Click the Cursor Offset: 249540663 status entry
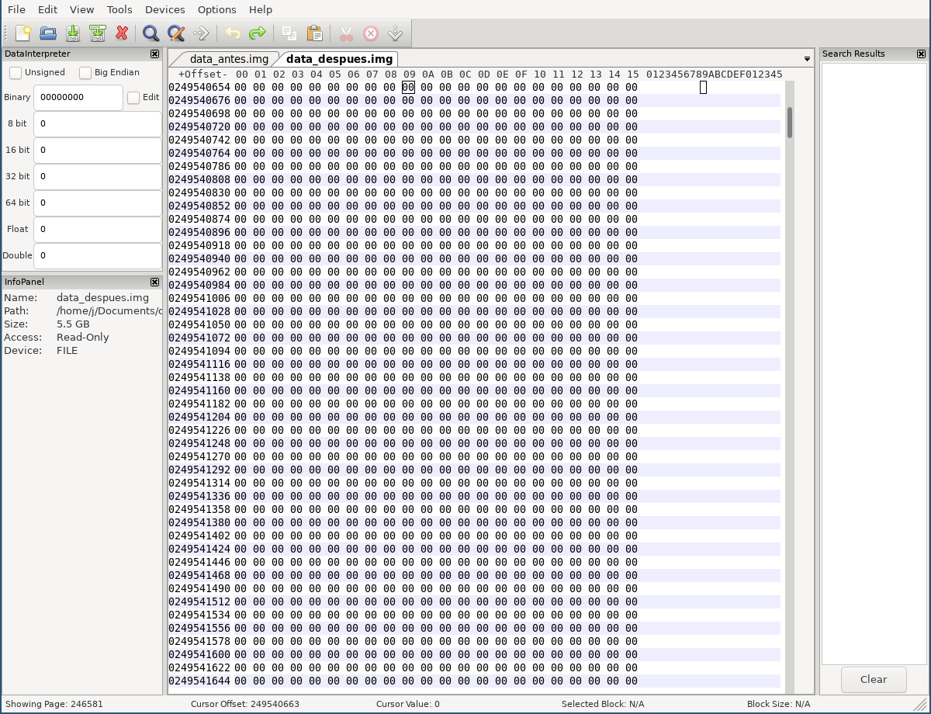The image size is (931, 714). (x=245, y=704)
